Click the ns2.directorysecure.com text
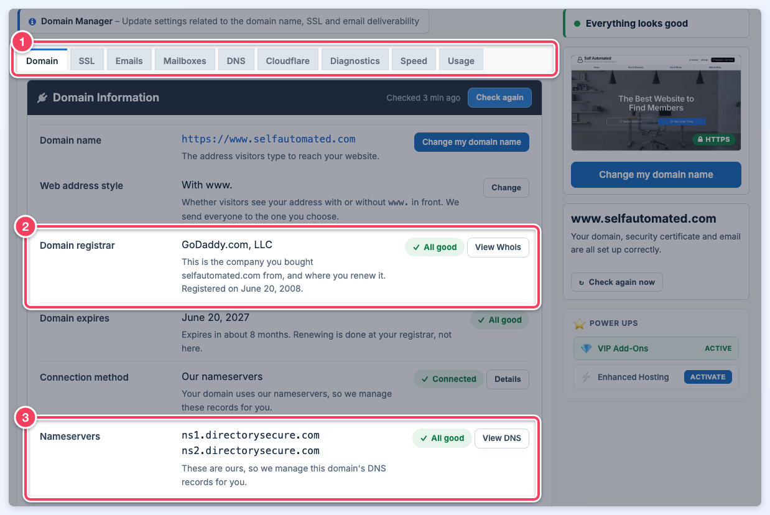The width and height of the screenshot is (770, 515). [251, 451]
